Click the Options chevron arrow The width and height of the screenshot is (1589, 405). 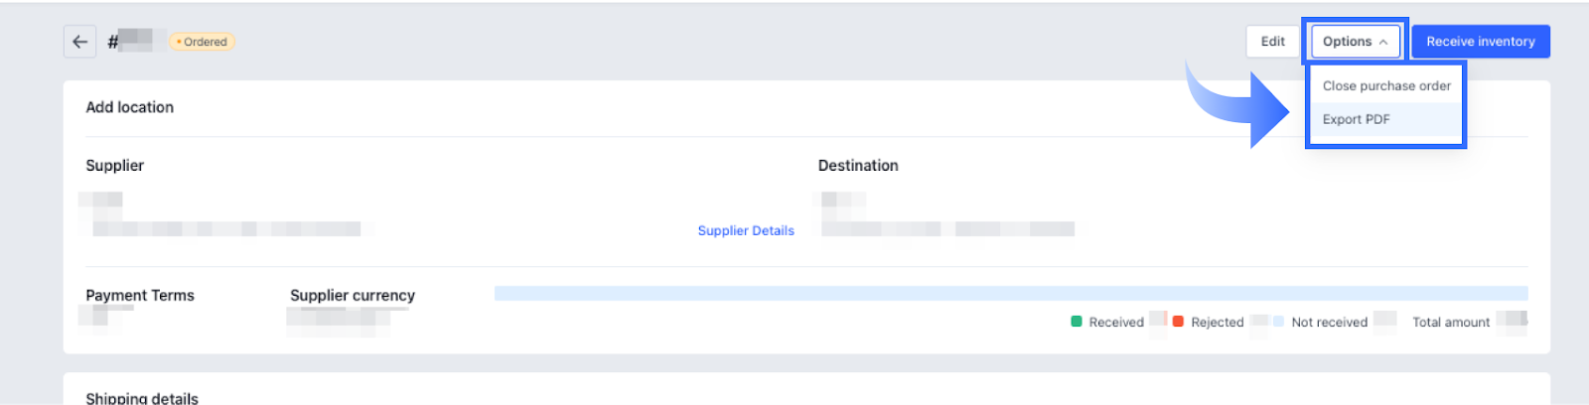(x=1383, y=42)
